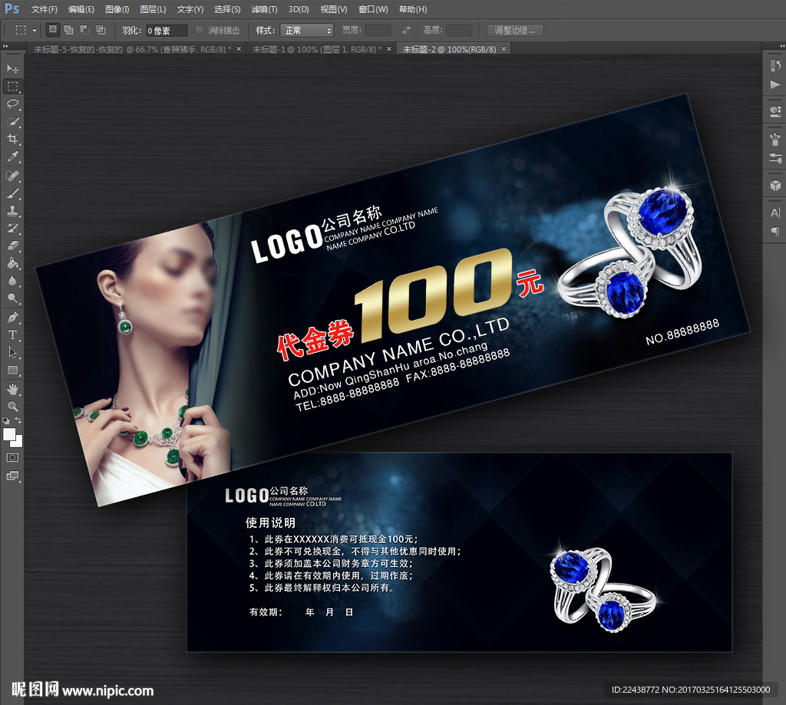786x705 pixels.
Task: Open the Actions panel play icon
Action: (x=775, y=84)
